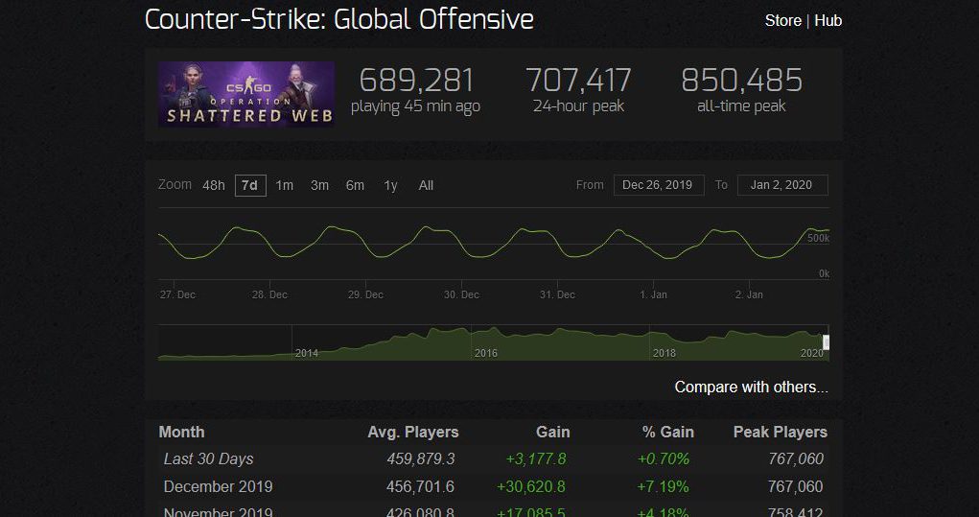Select the December 2019 row label
The image size is (979, 517).
218,486
